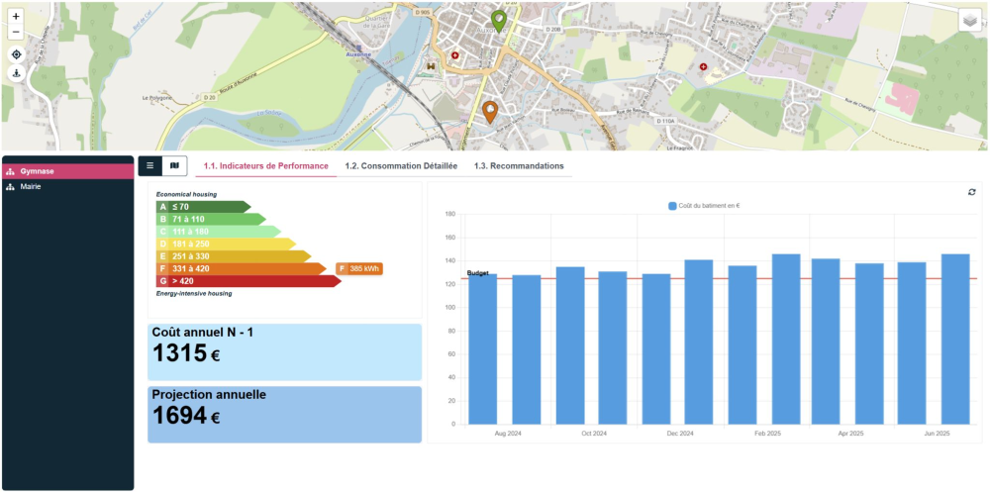Click the red G energy class bar
The width and height of the screenshot is (990, 492).
pos(247,281)
